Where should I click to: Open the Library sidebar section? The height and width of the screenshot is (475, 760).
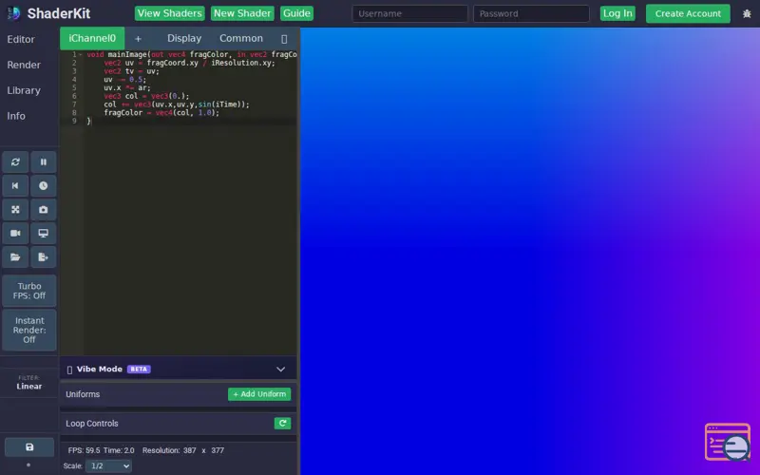coord(24,90)
